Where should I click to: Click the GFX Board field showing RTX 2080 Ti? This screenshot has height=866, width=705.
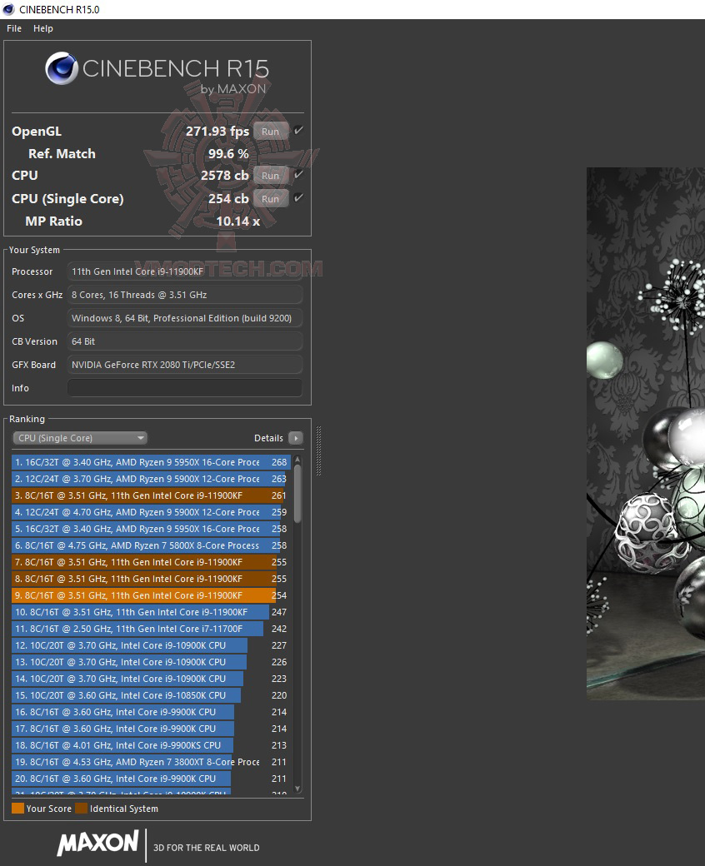point(184,365)
